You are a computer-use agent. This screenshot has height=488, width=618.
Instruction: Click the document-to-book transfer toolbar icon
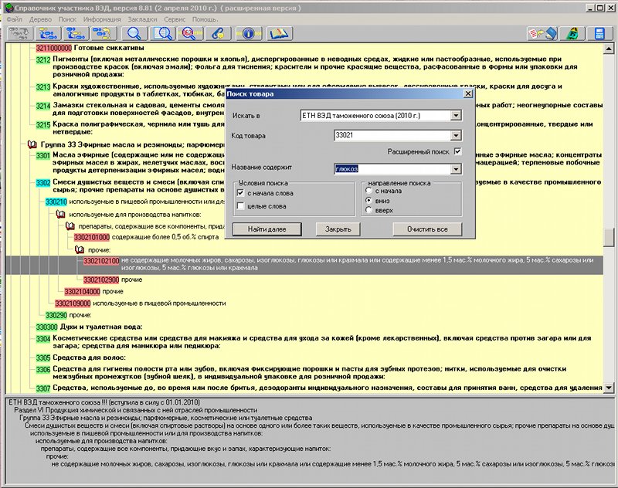pos(542,34)
